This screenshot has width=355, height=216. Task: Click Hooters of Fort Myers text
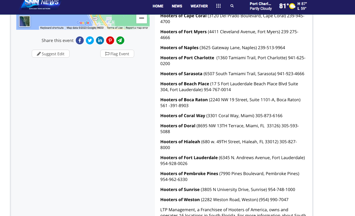[x=184, y=32]
